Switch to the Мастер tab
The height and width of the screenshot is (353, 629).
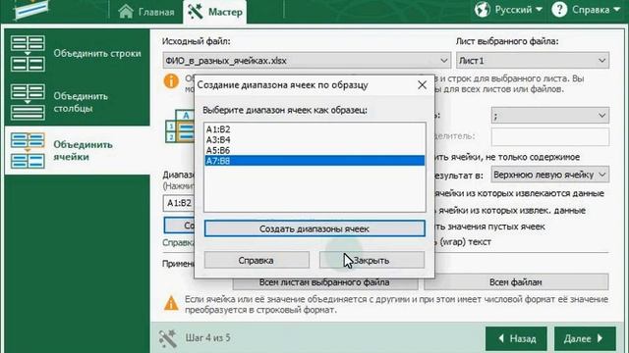coord(215,12)
